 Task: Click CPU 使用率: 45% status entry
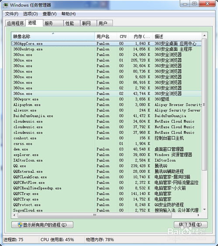click(x=57, y=239)
